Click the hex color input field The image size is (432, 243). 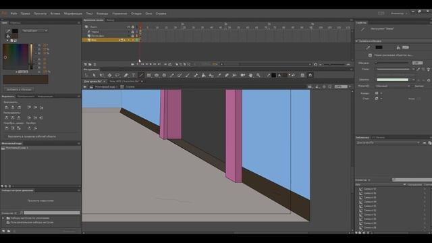click(x=23, y=72)
